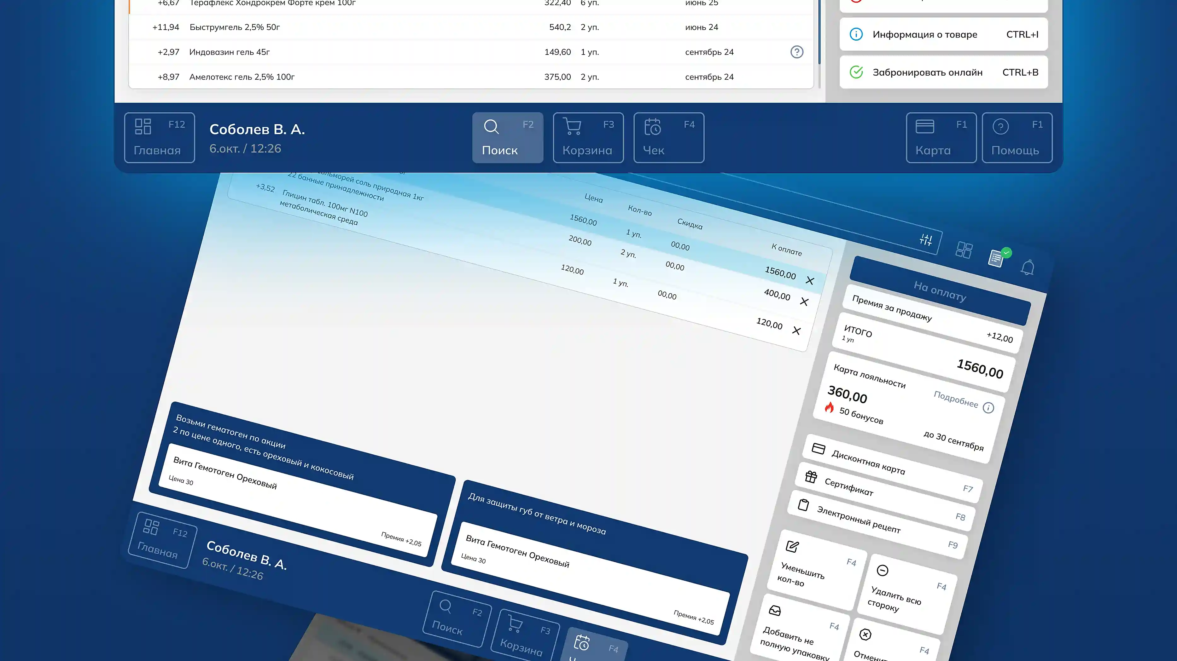The image size is (1177, 661).
Task: Open notifications bell icon
Action: pos(1028,267)
